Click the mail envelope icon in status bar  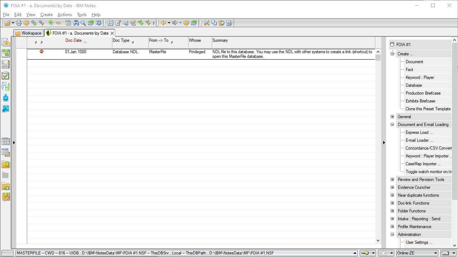click(445, 253)
